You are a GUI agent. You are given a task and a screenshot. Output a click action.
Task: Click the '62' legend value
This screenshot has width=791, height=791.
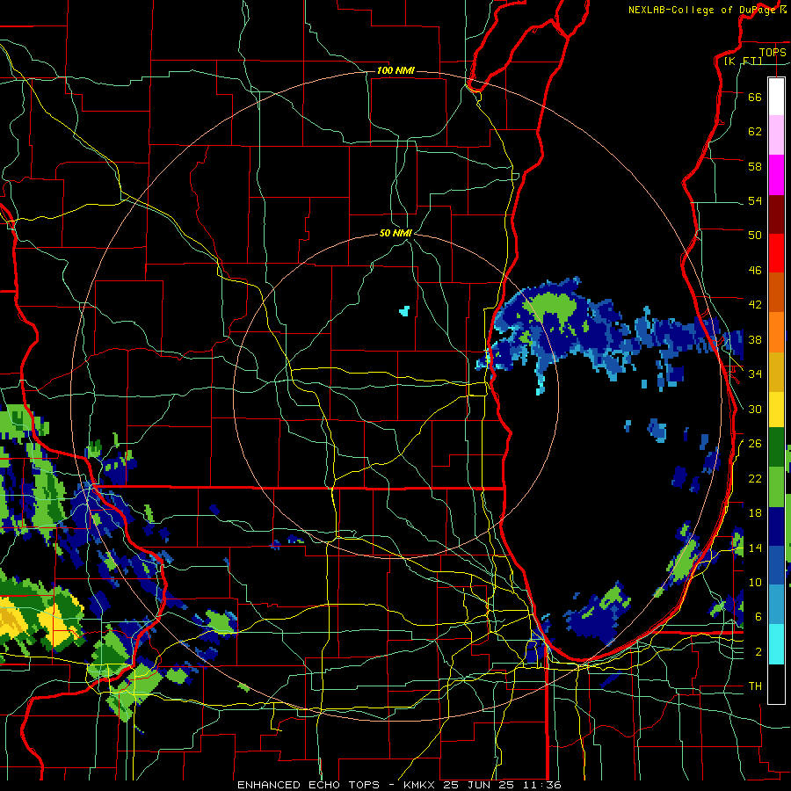pyautogui.click(x=755, y=132)
